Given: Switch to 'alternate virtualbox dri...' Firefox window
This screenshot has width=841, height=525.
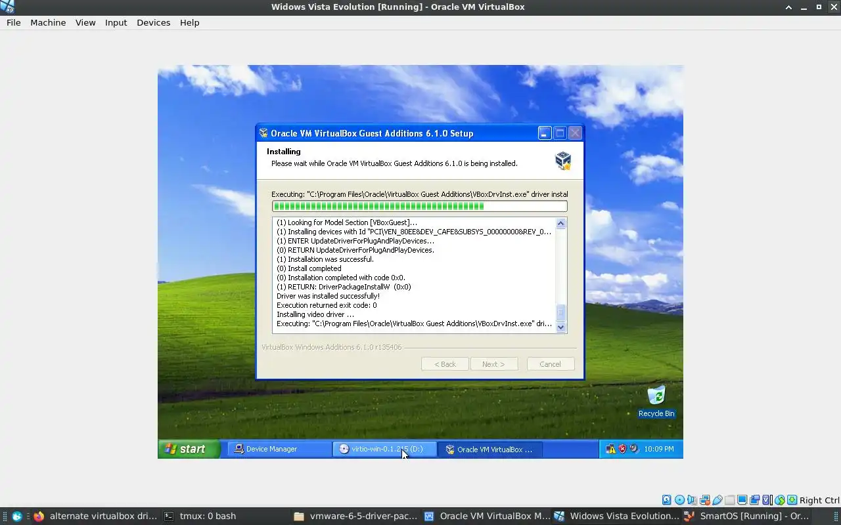Looking at the screenshot, I should [x=97, y=516].
